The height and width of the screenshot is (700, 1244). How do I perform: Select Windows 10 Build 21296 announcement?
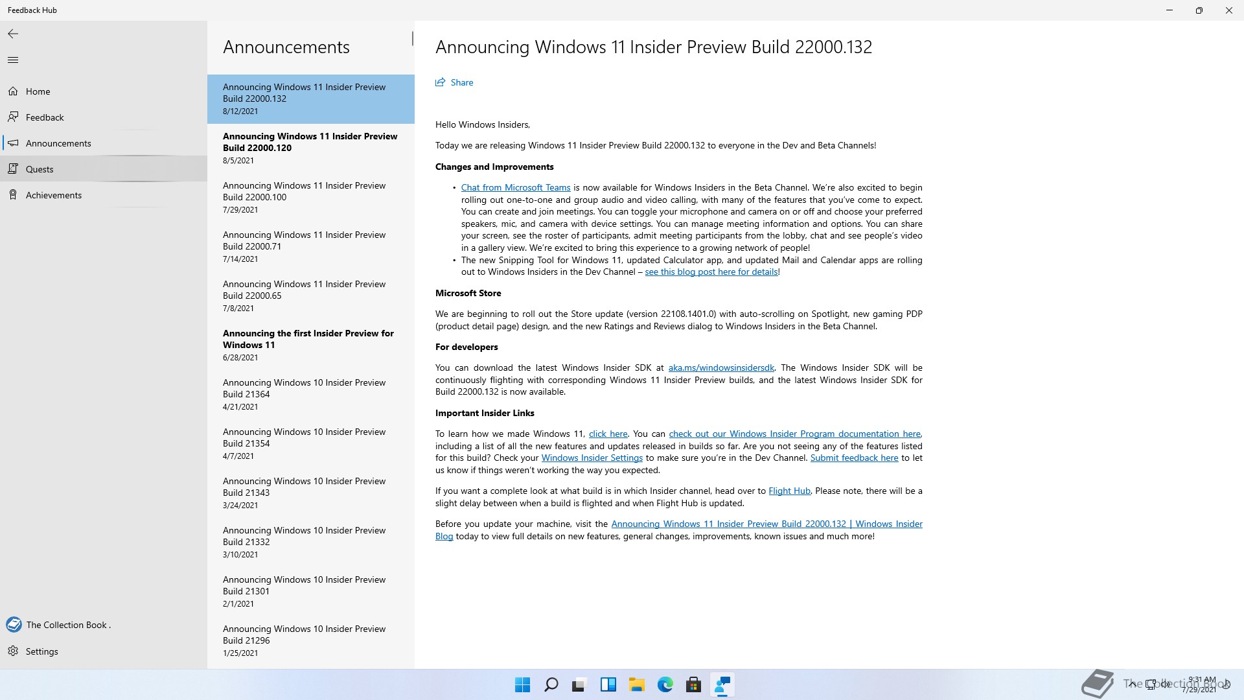pos(311,641)
